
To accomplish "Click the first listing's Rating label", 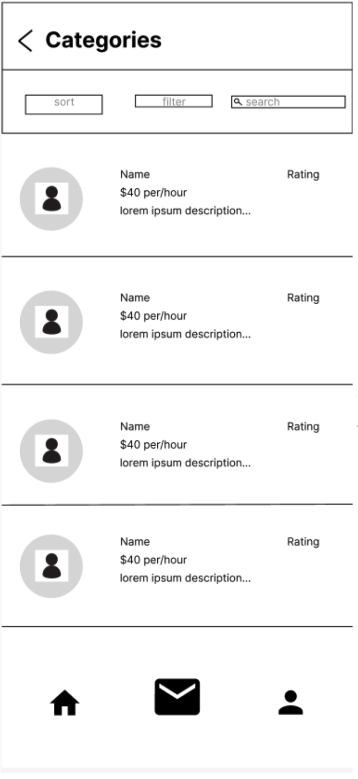I will 303,175.
